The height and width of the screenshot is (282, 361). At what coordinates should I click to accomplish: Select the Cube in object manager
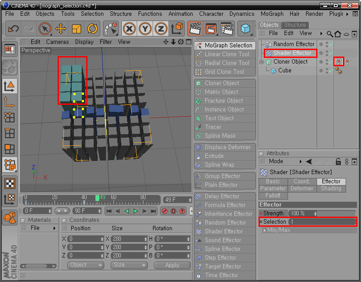click(285, 71)
